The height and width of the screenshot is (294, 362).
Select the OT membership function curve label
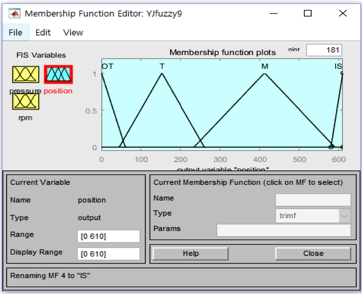click(107, 67)
